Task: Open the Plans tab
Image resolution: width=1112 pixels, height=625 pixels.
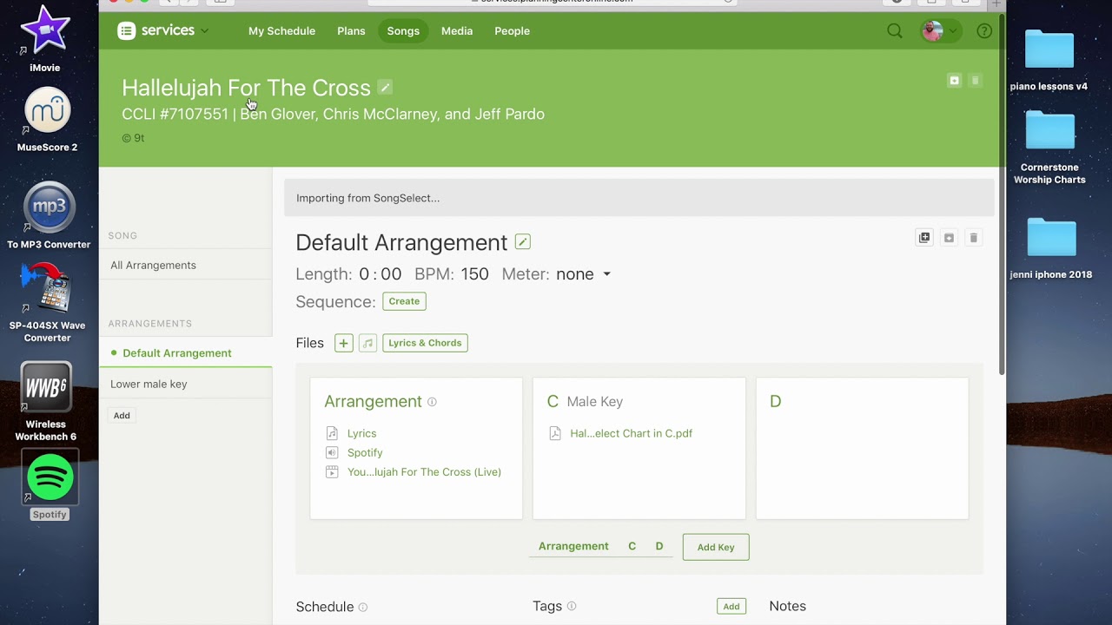Action: coord(351,31)
